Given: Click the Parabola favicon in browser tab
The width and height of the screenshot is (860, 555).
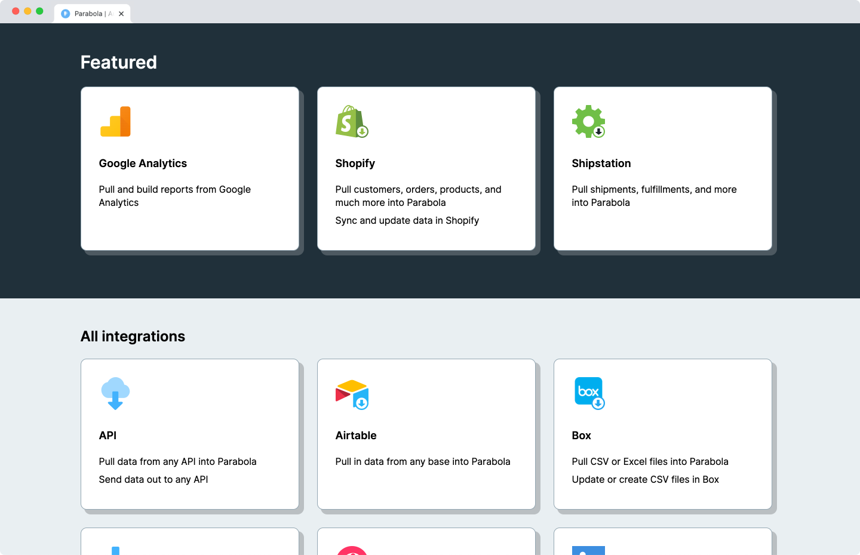Looking at the screenshot, I should tap(66, 14).
